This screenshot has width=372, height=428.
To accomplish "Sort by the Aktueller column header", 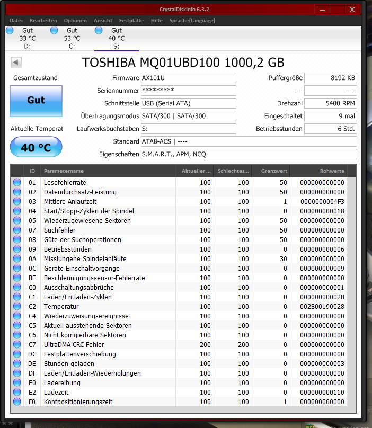I will [194, 171].
